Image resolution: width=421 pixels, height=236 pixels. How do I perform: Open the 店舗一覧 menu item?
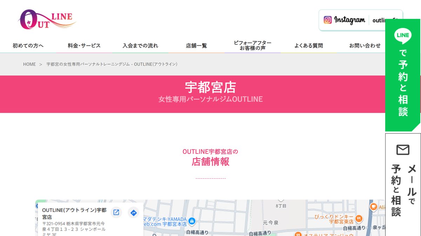[x=196, y=45]
